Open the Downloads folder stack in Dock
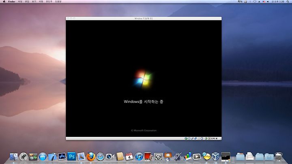This screenshot has width=292, height=164. click(269, 157)
